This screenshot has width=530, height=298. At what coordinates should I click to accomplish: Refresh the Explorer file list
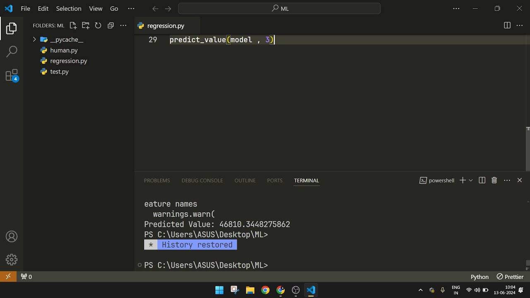[x=98, y=26]
